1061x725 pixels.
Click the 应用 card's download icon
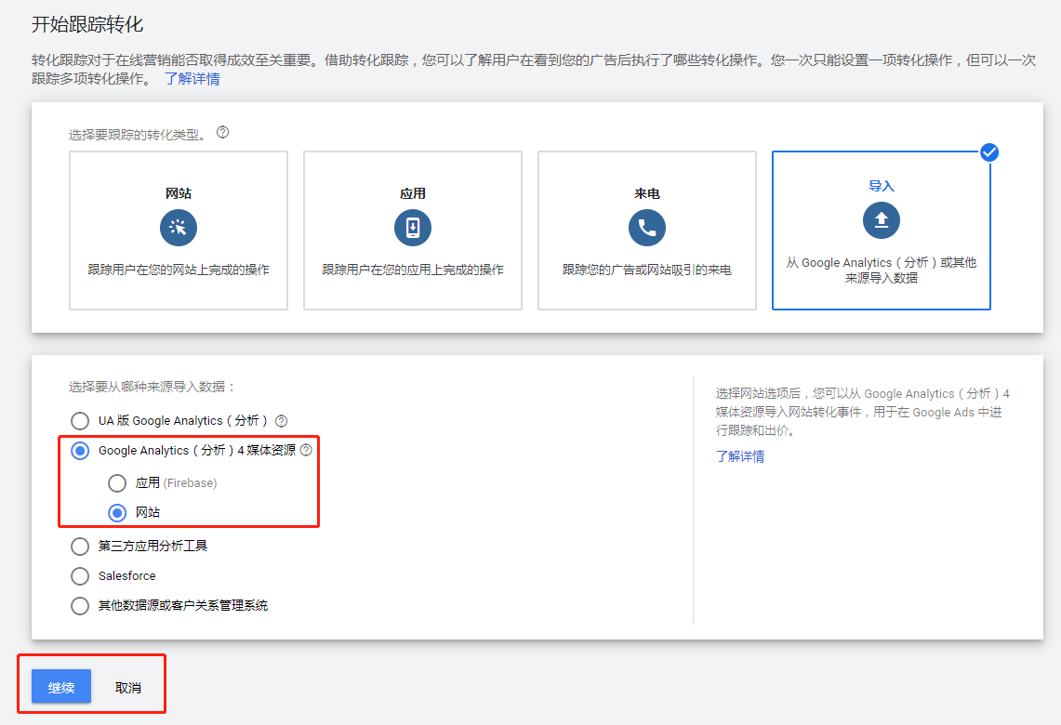pos(412,227)
